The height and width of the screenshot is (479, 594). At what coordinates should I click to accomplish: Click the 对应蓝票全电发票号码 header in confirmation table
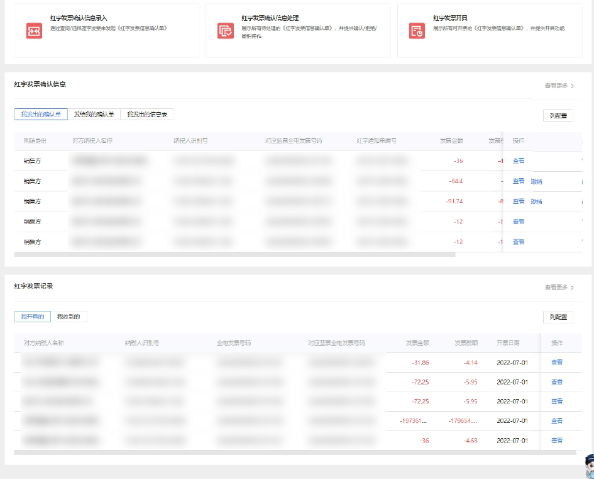click(x=293, y=141)
